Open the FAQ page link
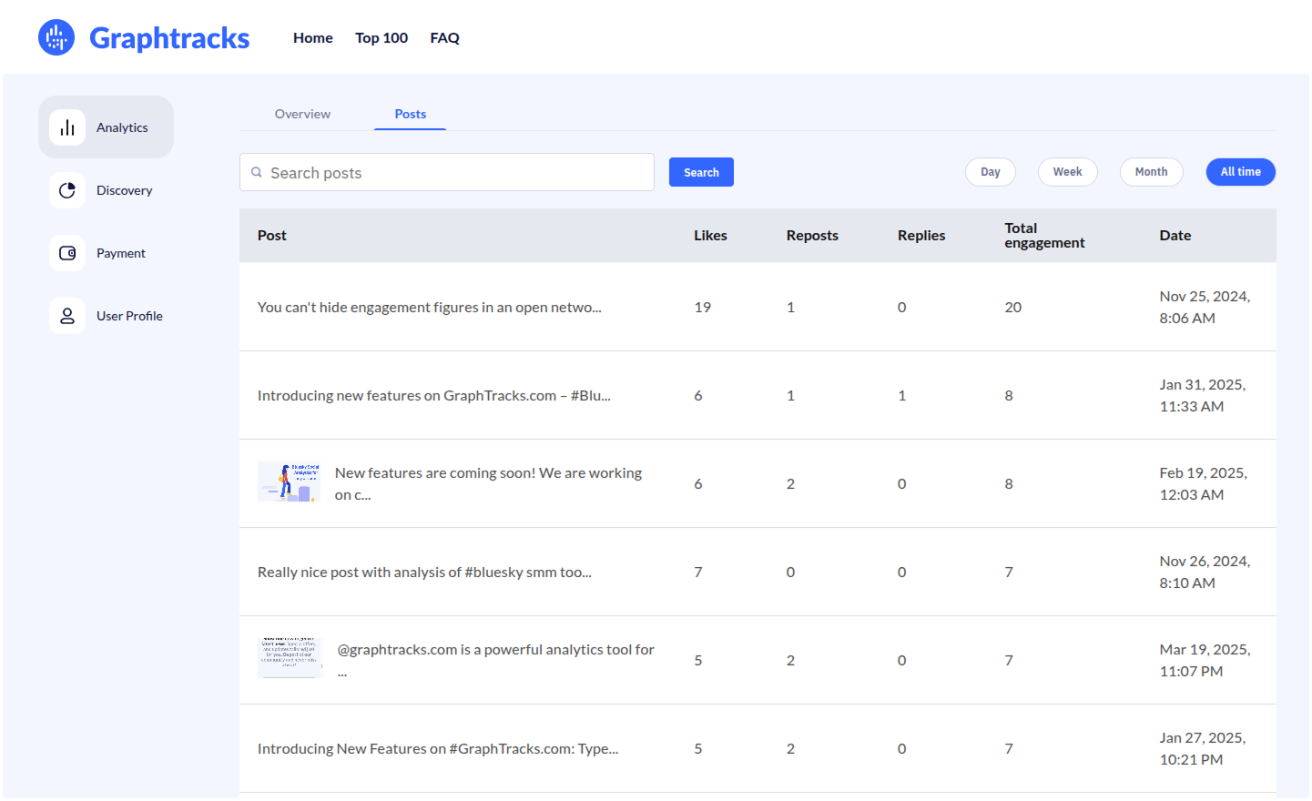This screenshot has height=801, width=1312. coord(444,37)
